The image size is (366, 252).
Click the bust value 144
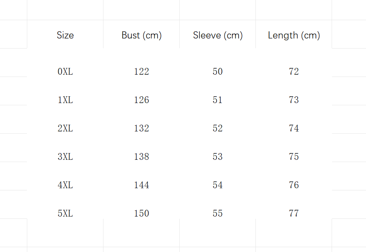142,185
